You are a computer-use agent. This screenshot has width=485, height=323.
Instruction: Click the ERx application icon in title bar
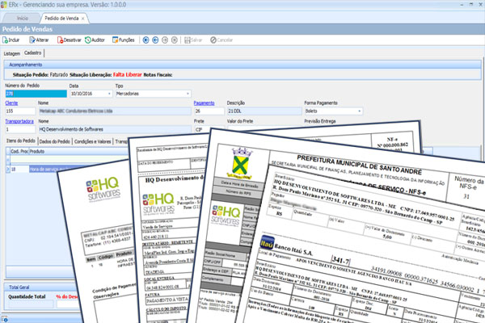[4, 5]
